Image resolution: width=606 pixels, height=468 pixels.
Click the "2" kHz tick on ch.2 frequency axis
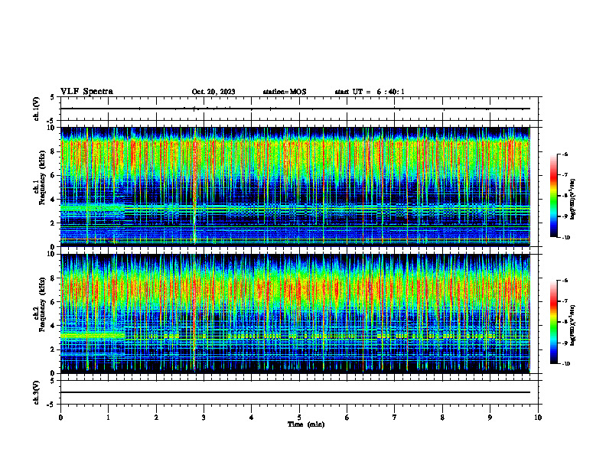pyautogui.click(x=53, y=349)
